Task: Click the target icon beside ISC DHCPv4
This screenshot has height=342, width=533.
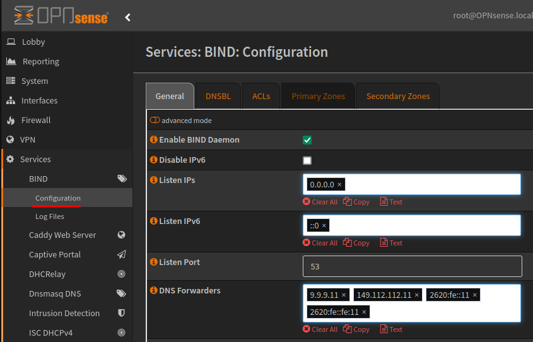Action: coord(121,333)
